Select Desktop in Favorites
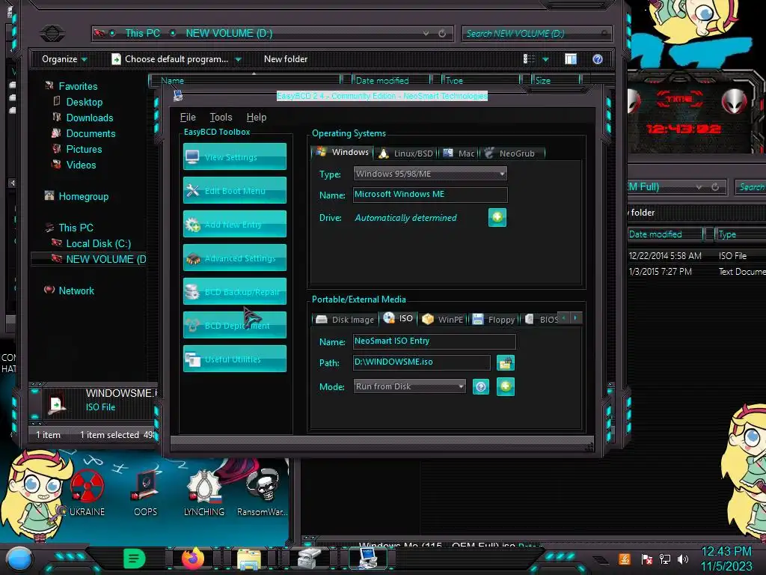This screenshot has width=766, height=575. pyautogui.click(x=85, y=102)
